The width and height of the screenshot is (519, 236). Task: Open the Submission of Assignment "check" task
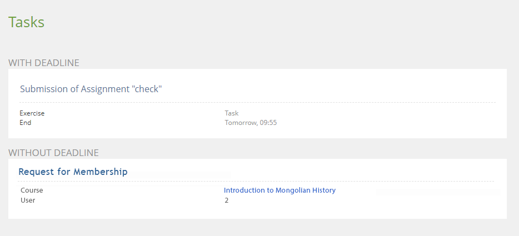(91, 89)
